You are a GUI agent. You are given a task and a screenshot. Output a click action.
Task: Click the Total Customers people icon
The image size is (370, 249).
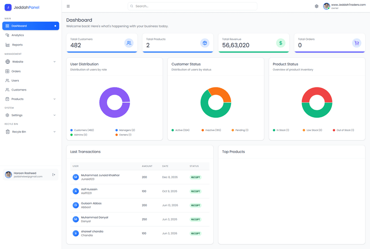point(129,43)
